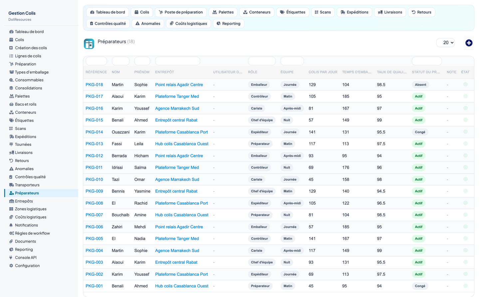Click the Préparation sidebar icon

tap(11, 64)
